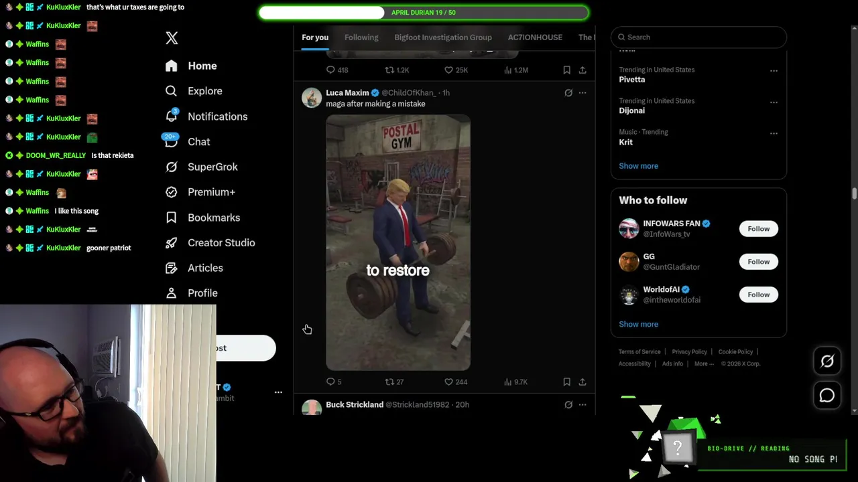This screenshot has height=482, width=858.
Task: Expand the More footer links menu
Action: pos(704,364)
